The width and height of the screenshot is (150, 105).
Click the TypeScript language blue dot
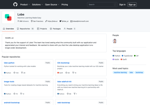123,56
